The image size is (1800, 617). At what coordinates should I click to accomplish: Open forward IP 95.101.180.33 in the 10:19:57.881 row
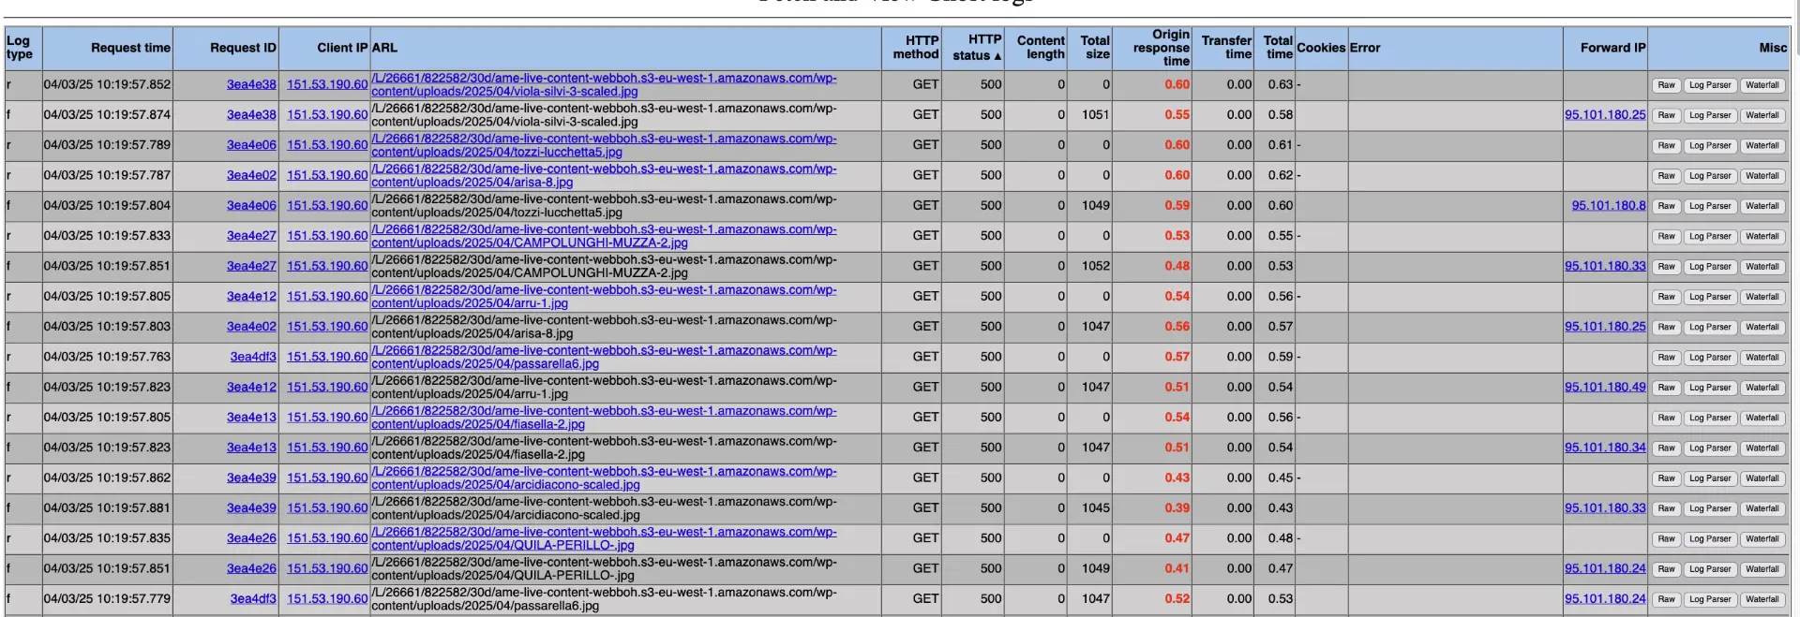pyautogui.click(x=1605, y=508)
